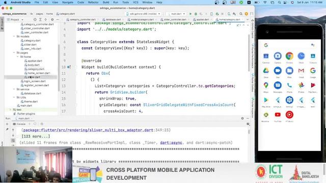This screenshot has height=183, width=326.
Task: Open Run panel settings gear
Action: coord(242,118)
